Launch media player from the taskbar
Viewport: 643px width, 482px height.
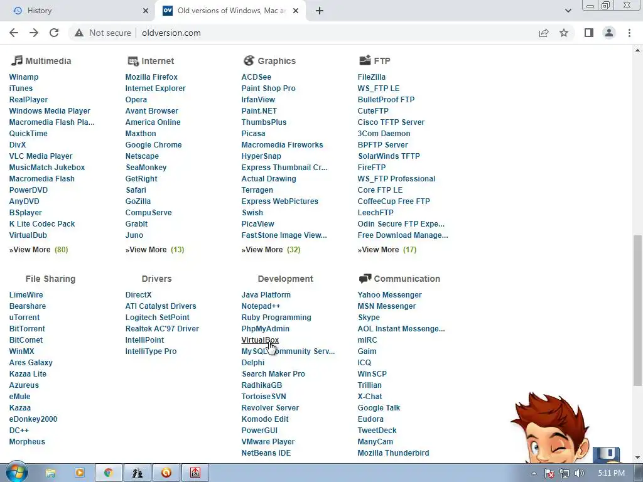click(x=79, y=473)
